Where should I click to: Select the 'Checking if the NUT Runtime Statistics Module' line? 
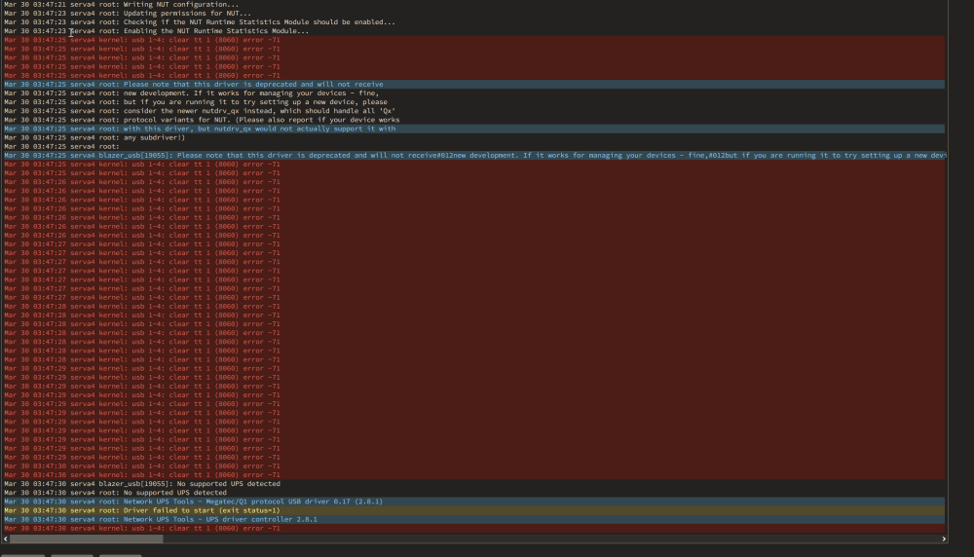click(473, 21)
